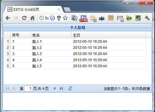Click the page number input field

pyautogui.click(x=28, y=88)
